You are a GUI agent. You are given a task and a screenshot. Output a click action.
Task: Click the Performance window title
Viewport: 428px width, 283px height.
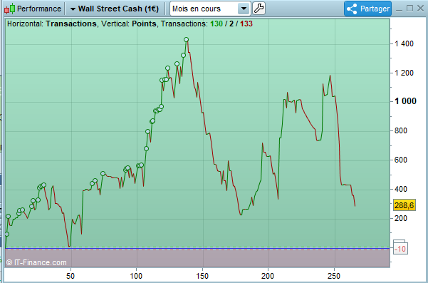click(39, 9)
